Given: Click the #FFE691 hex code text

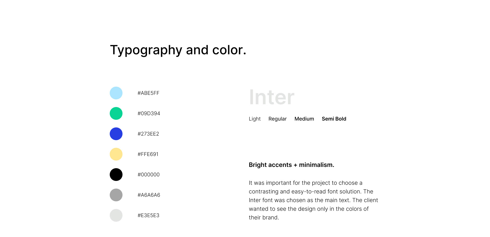Looking at the screenshot, I should click(x=148, y=154).
